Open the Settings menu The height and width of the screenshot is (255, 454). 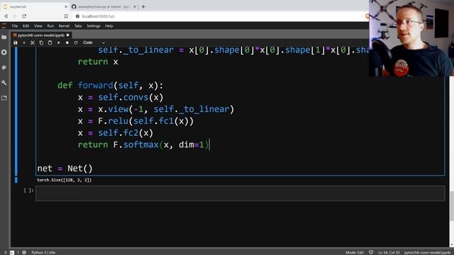click(x=93, y=26)
